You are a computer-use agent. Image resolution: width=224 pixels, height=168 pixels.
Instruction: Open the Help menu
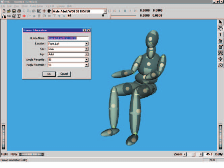(70, 6)
